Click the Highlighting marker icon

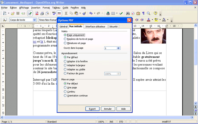(156, 20)
